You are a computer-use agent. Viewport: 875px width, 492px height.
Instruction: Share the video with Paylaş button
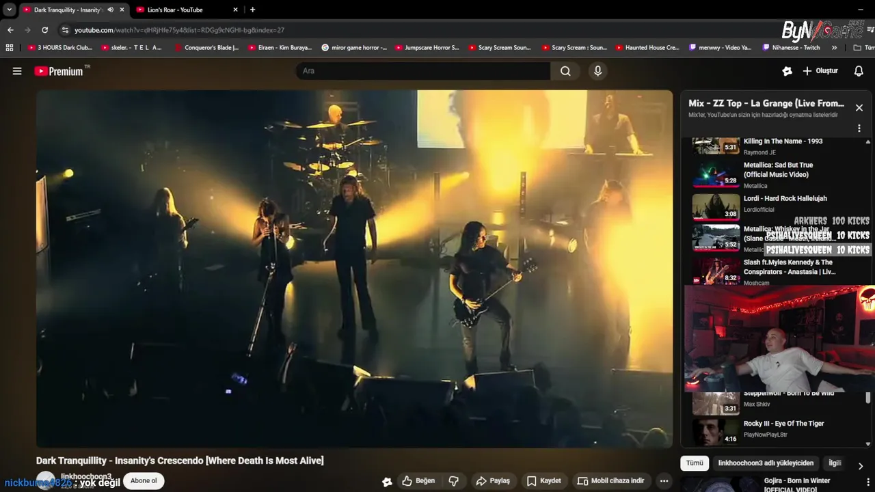(x=493, y=481)
